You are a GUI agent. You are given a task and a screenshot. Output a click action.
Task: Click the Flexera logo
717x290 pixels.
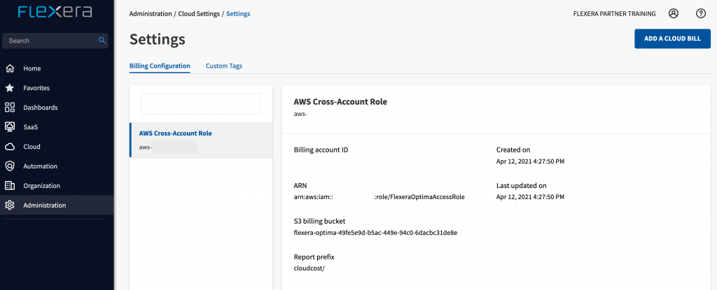[x=55, y=12]
